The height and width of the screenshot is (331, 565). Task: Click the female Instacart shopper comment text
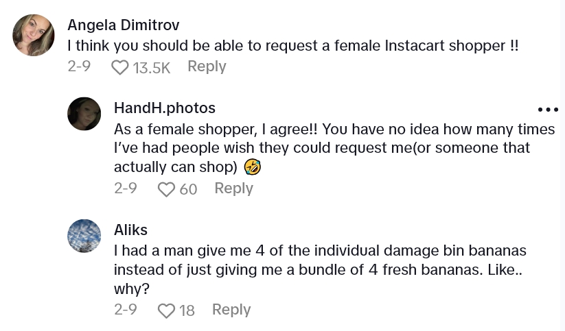tap(292, 46)
